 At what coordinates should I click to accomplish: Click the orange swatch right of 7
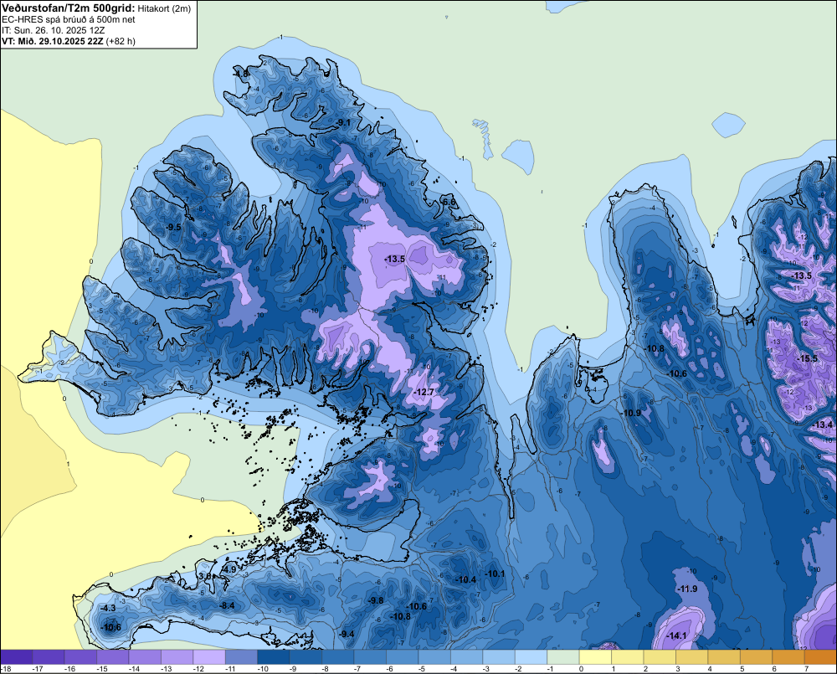[820, 657]
